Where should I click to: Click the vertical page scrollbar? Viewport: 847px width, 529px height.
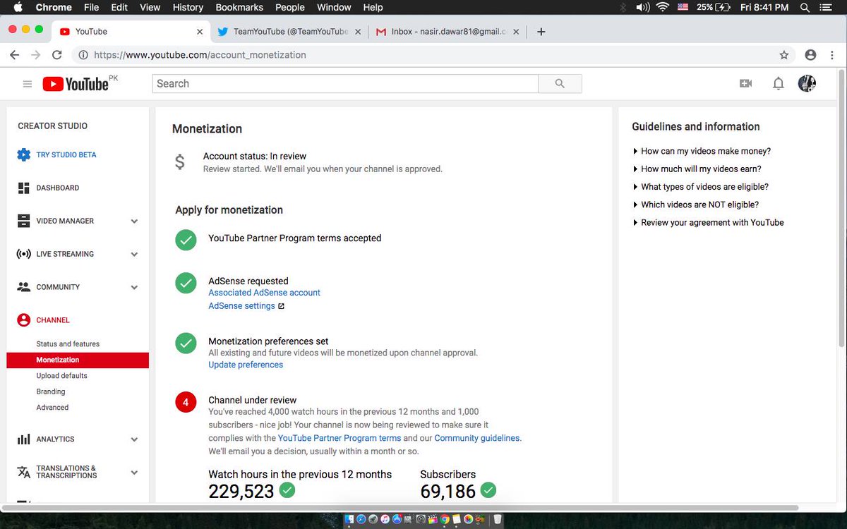coord(841,208)
